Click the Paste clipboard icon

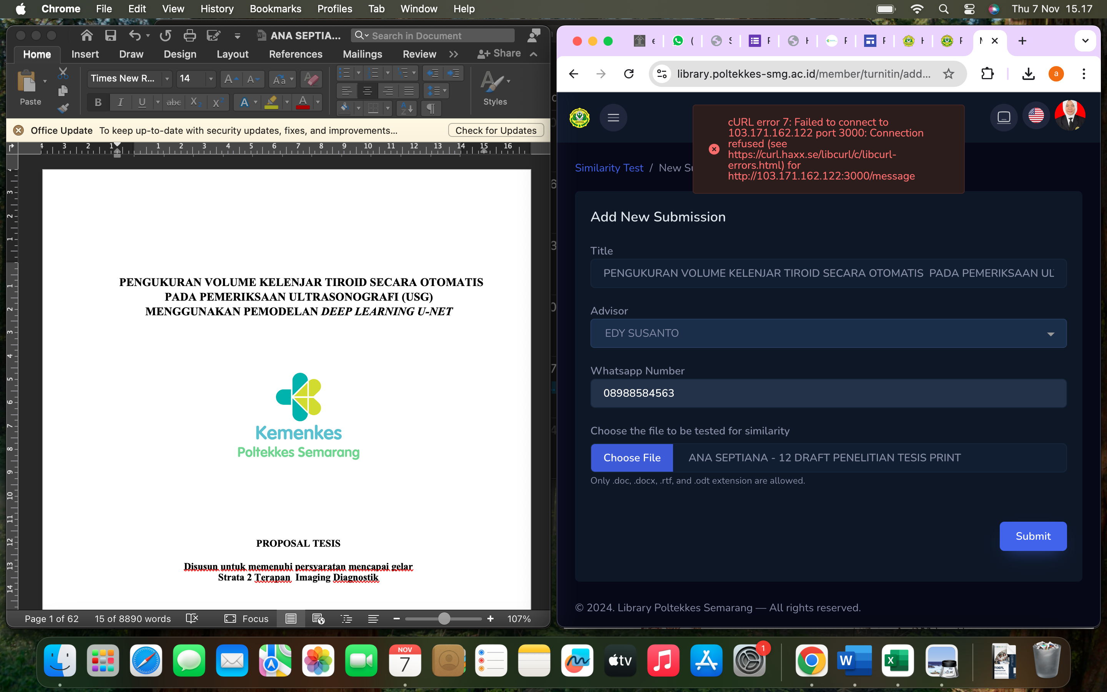click(x=27, y=82)
